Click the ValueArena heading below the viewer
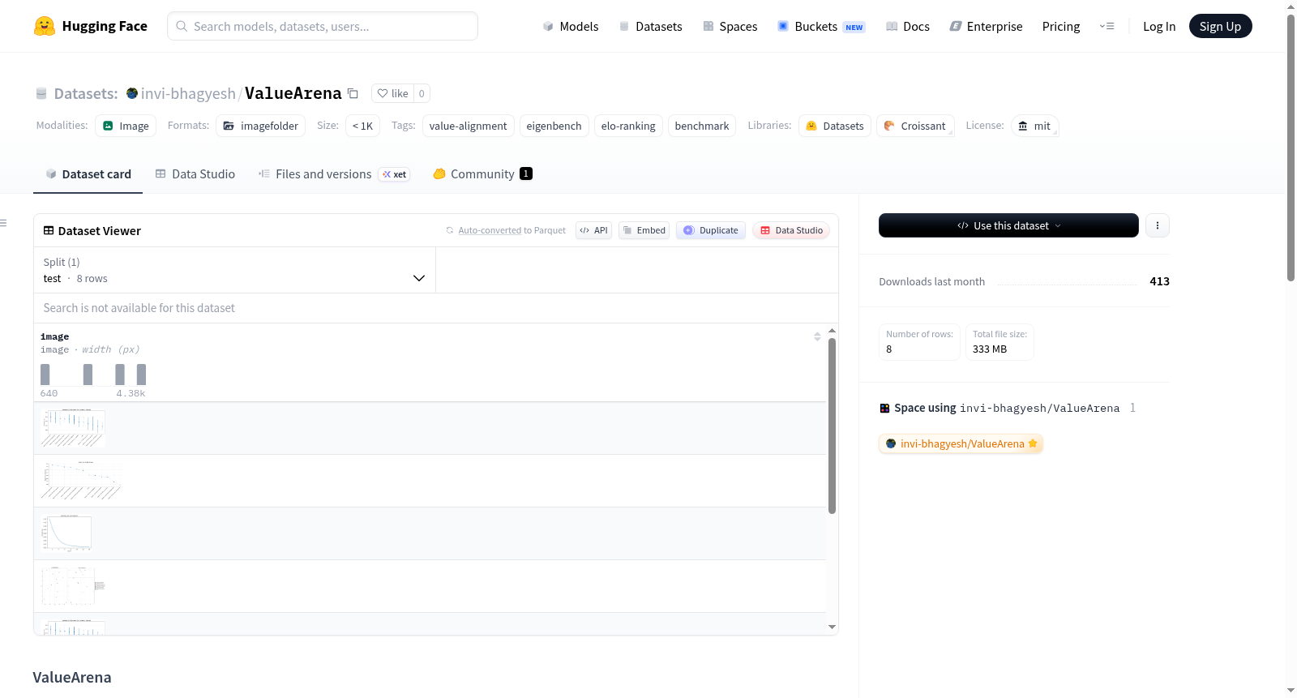This screenshot has width=1297, height=698. [x=72, y=677]
